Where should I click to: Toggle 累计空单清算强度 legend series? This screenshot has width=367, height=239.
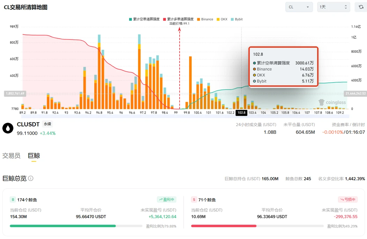[x=144, y=19]
